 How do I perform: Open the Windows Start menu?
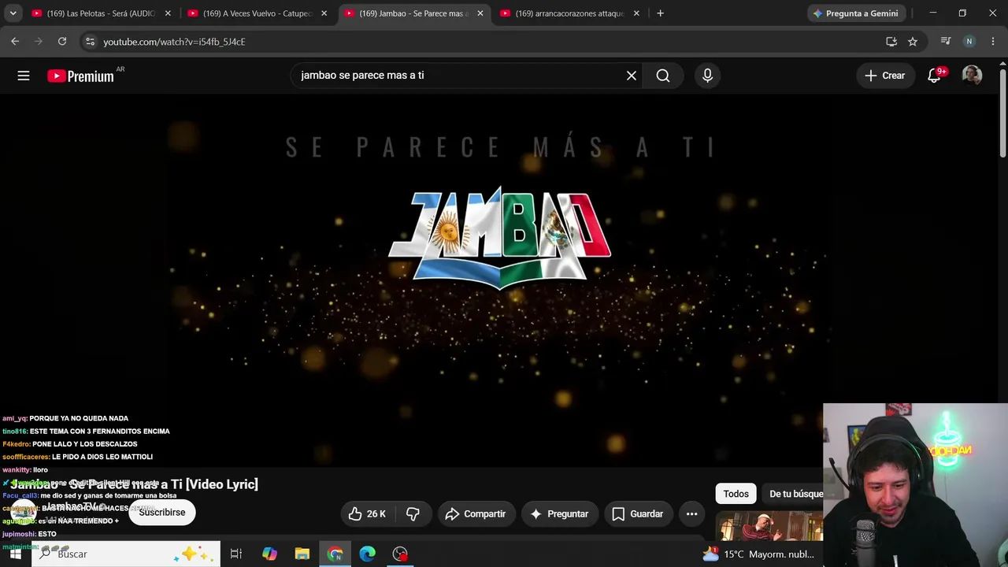[x=15, y=554]
